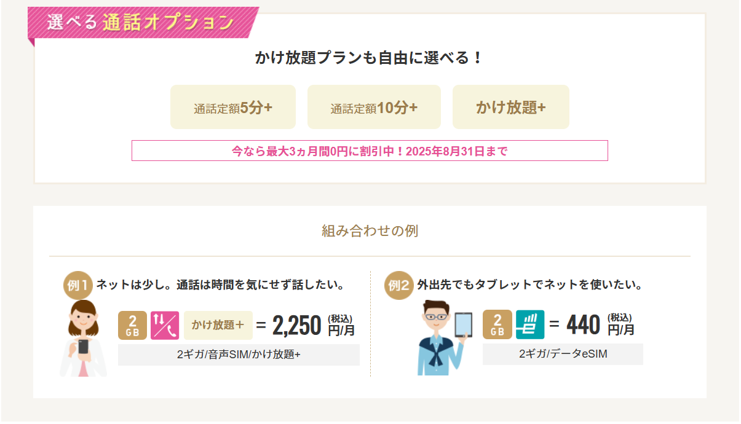This screenshot has height=424, width=741.
Task: Click the 440 円/月 price text
Action: [600, 325]
